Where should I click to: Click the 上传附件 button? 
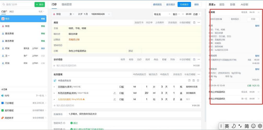point(160,22)
